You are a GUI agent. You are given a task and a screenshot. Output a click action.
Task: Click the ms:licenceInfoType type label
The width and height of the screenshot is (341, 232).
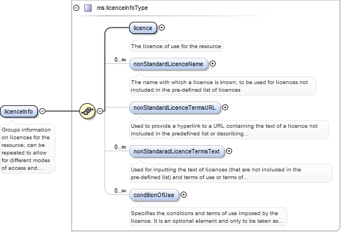click(122, 8)
